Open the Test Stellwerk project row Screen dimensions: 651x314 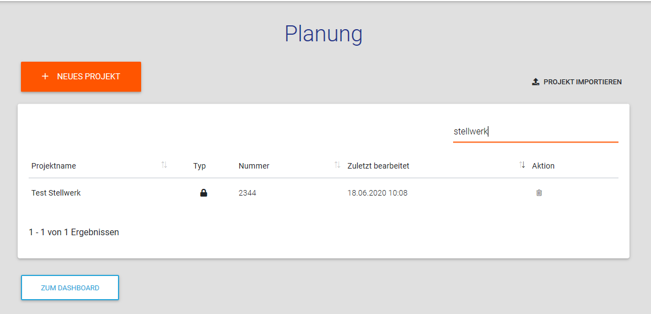(x=56, y=193)
